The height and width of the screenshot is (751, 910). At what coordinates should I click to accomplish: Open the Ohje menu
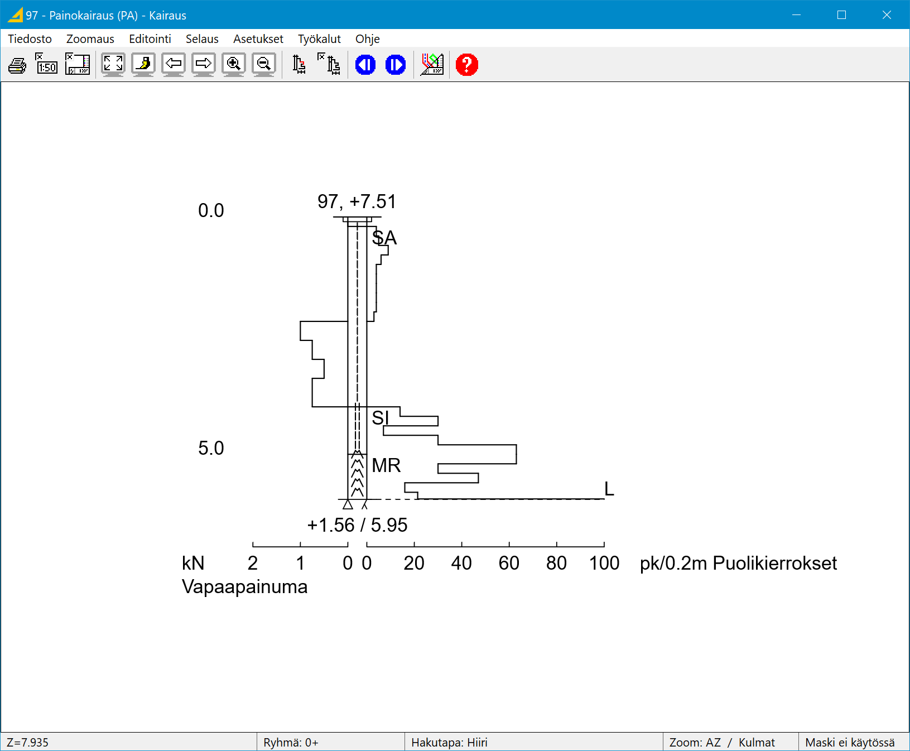tap(367, 39)
